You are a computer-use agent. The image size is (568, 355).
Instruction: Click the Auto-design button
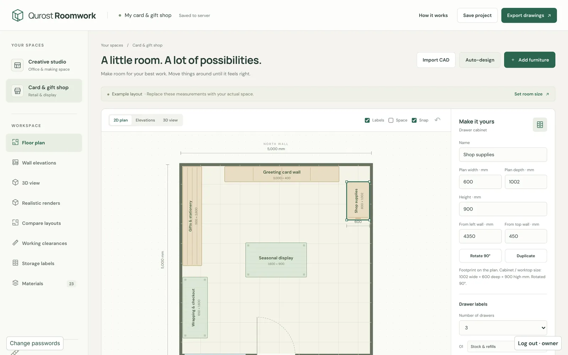pos(480,60)
